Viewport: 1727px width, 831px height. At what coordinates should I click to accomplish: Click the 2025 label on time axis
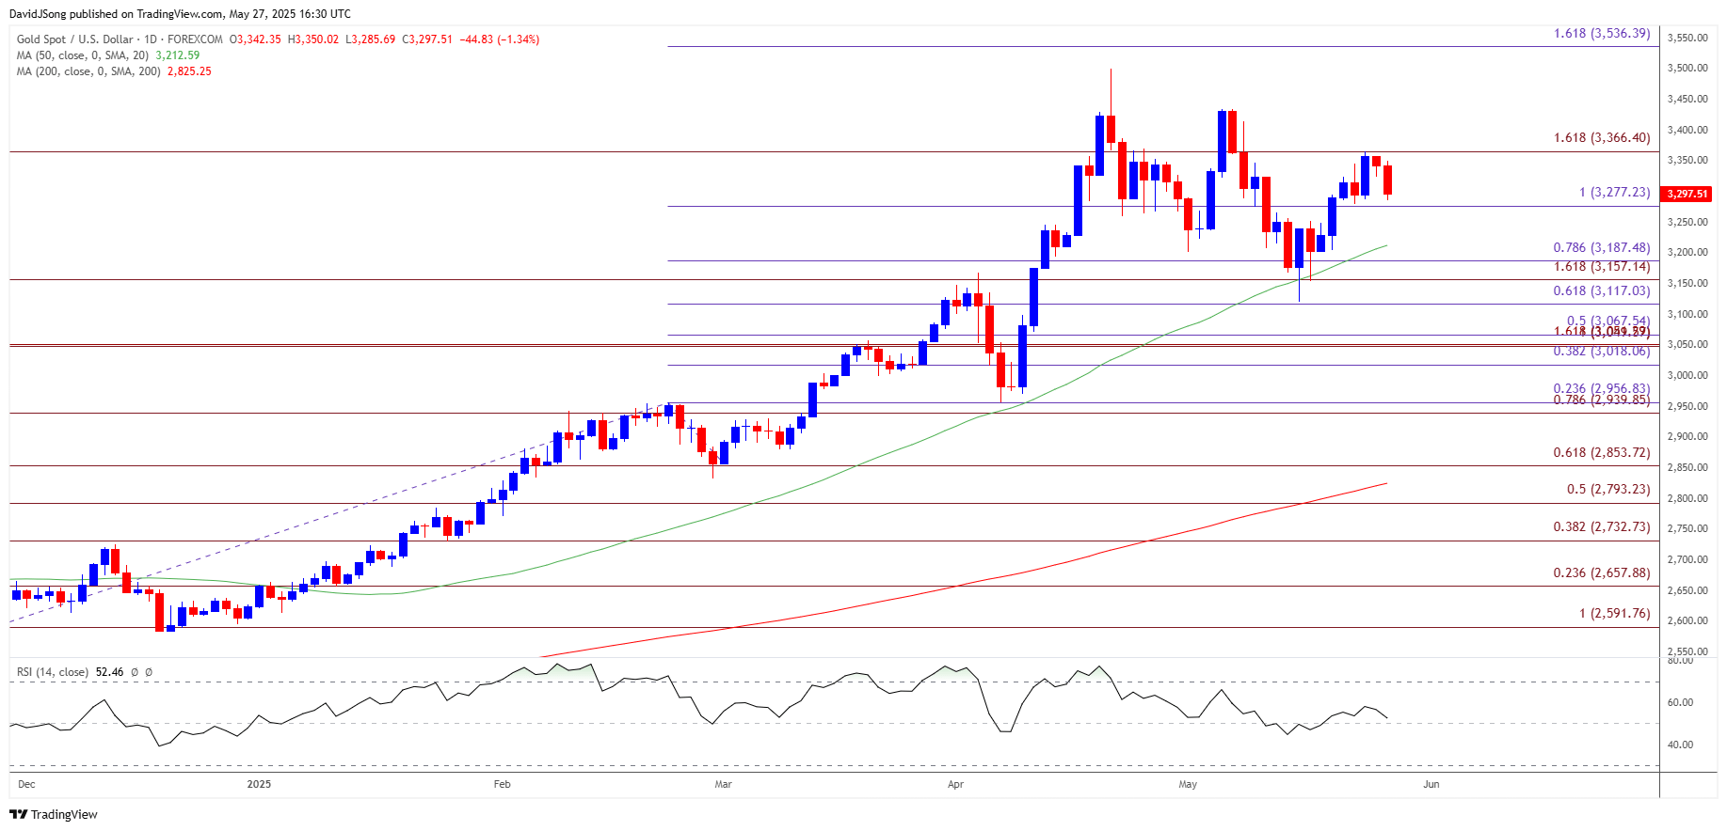[259, 784]
